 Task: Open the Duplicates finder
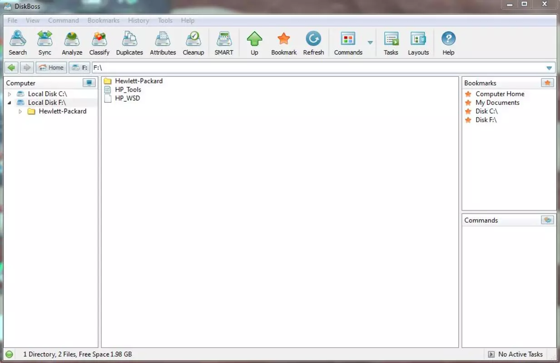click(x=129, y=43)
